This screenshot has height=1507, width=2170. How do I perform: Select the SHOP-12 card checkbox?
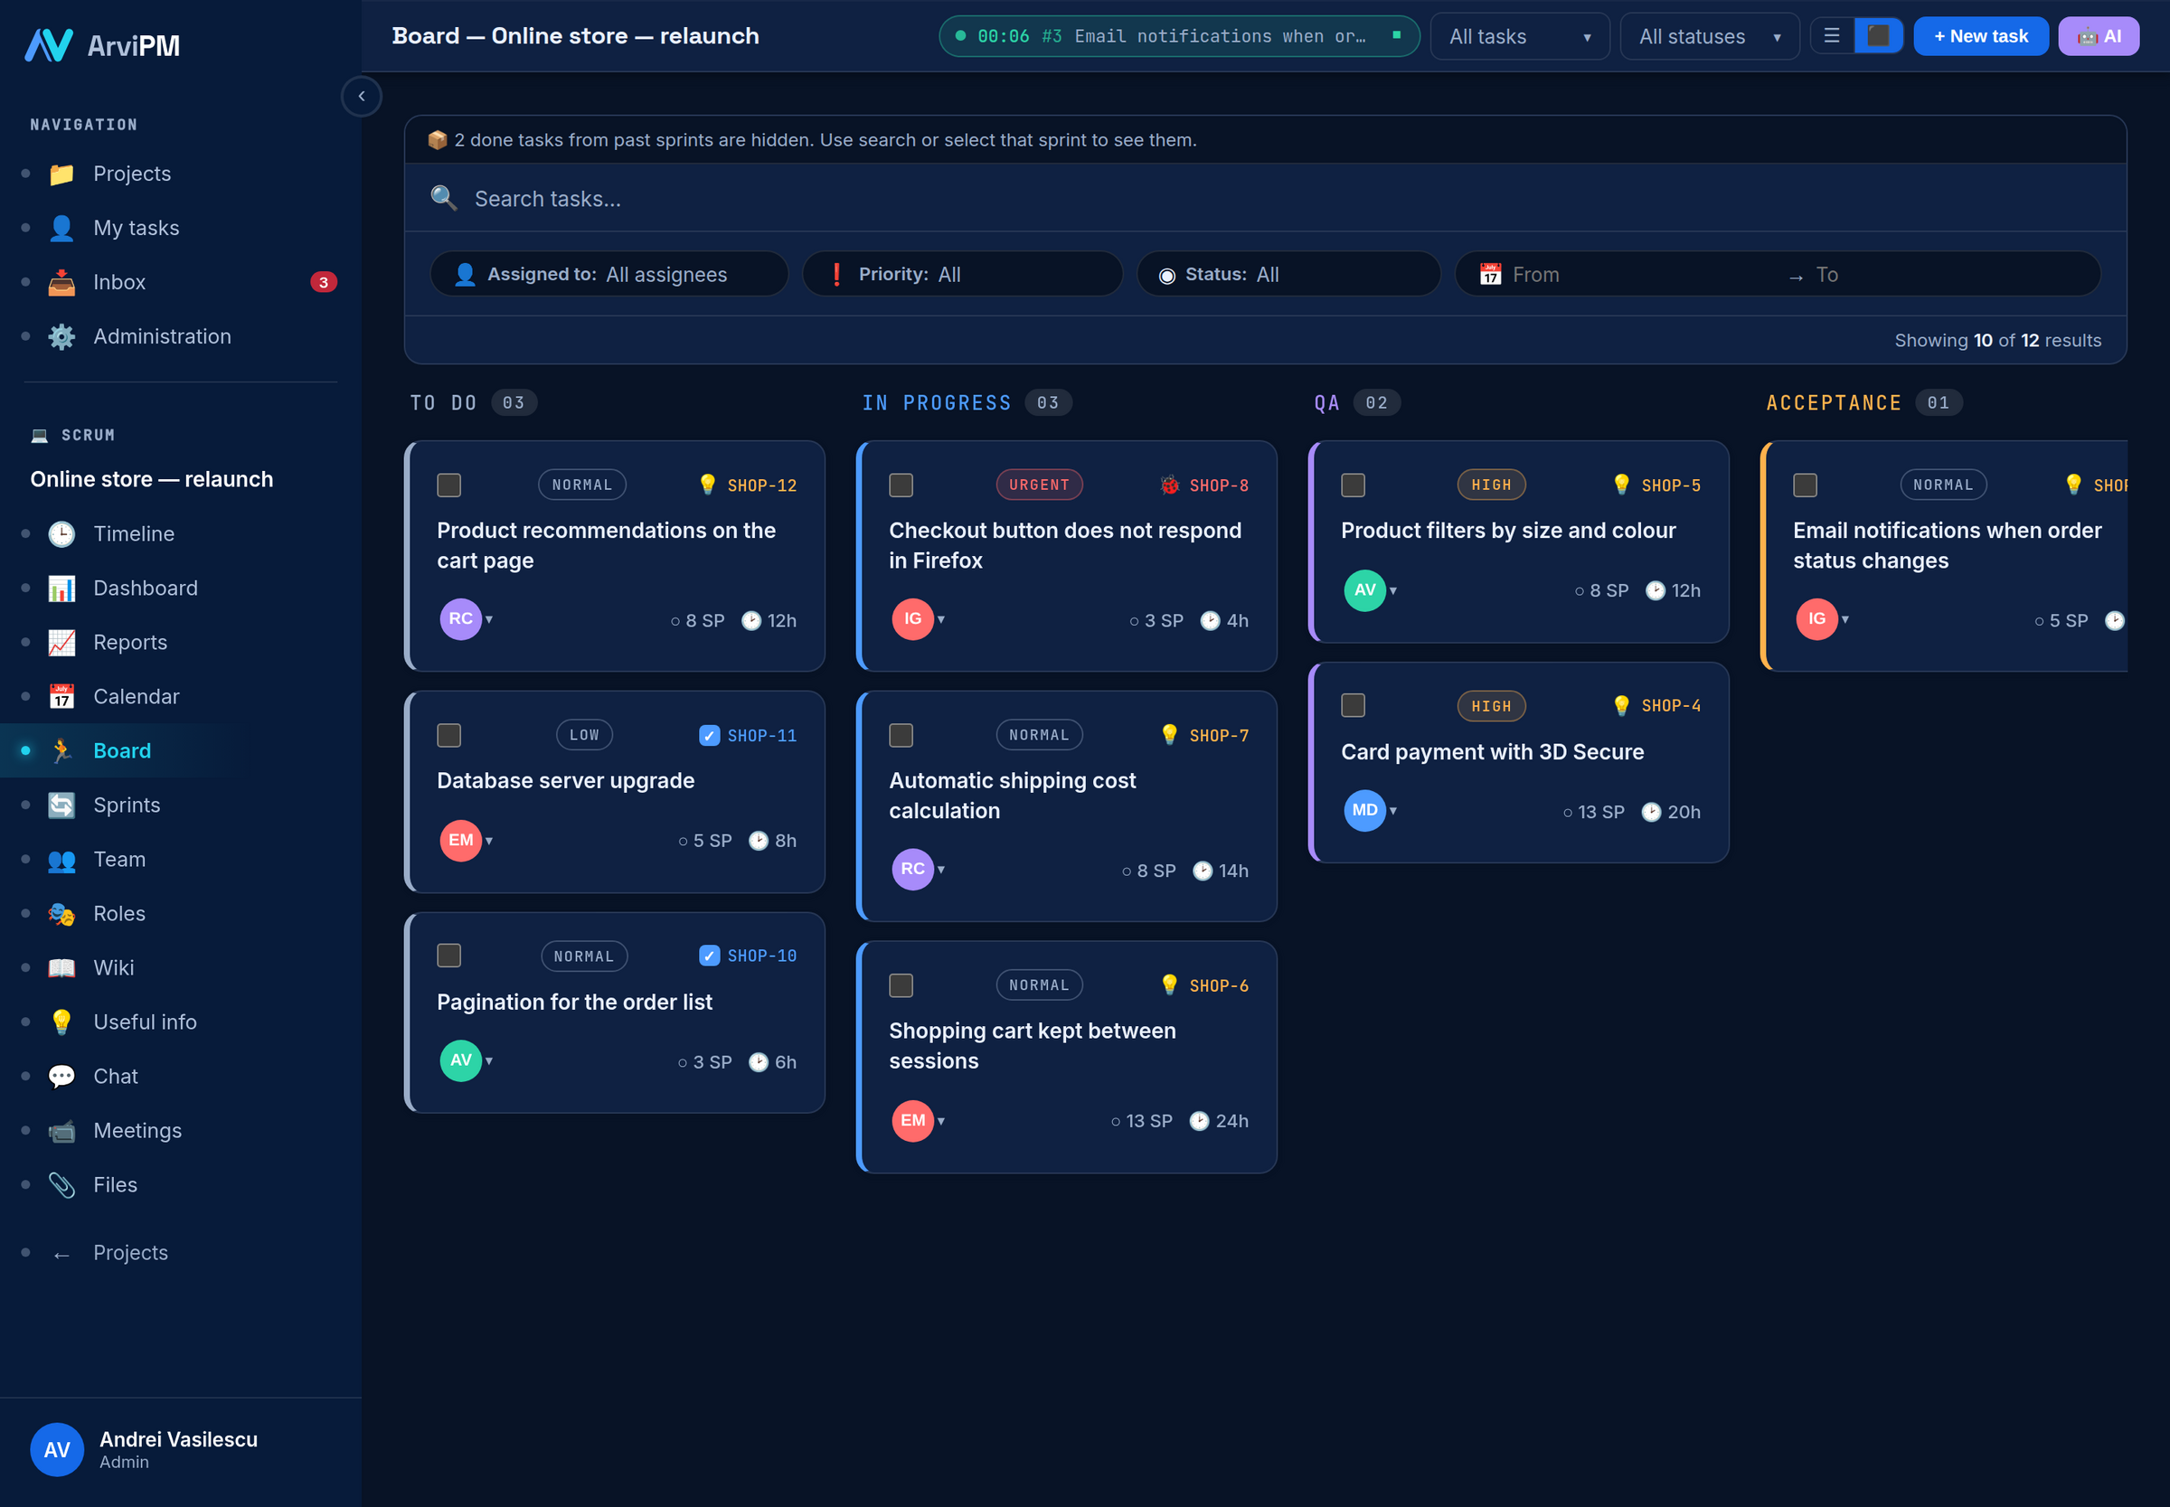pos(448,485)
